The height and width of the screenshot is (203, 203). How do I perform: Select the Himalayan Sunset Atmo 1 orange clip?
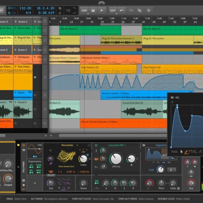click(x=111, y=59)
